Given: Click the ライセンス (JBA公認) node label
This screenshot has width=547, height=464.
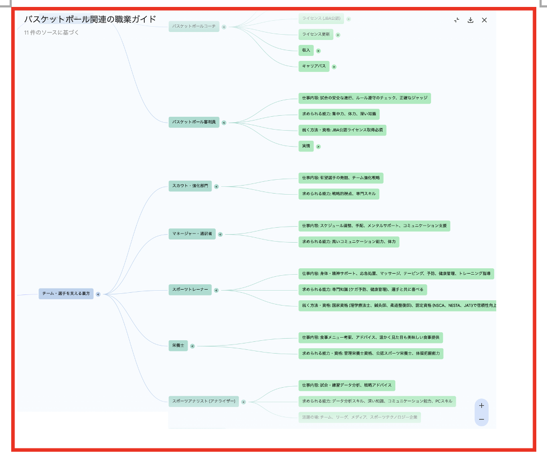Looking at the screenshot, I should click(x=321, y=19).
